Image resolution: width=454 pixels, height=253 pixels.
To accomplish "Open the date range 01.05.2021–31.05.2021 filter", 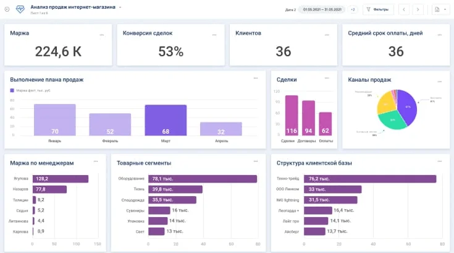I will pos(322,9).
